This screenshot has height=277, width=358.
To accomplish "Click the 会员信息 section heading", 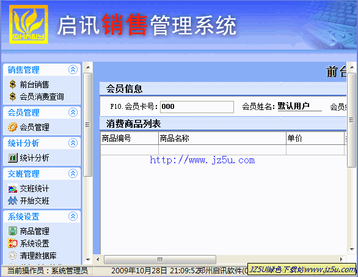I will 125,89.
